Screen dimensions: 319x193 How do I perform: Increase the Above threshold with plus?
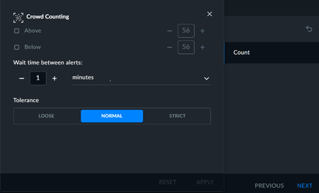[202, 31]
